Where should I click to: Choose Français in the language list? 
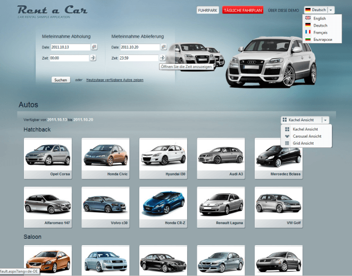[322, 32]
